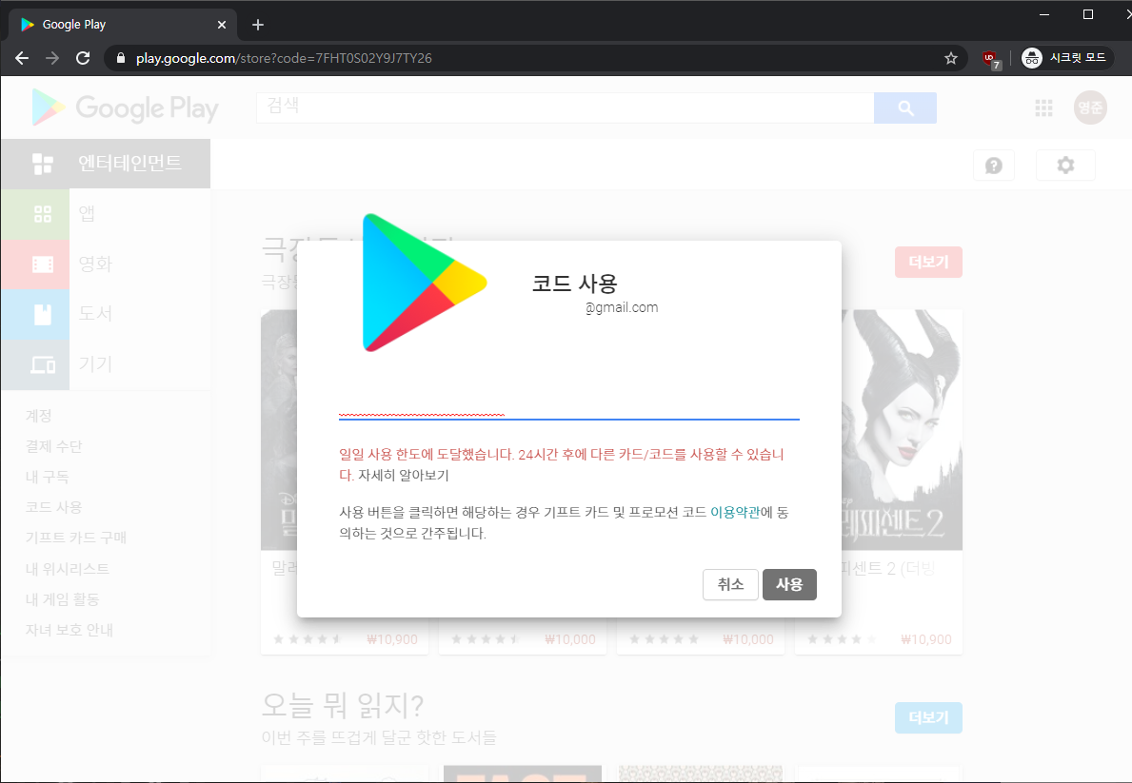Image resolution: width=1132 pixels, height=783 pixels.
Task: Open the Google apps grid icon
Action: [1043, 108]
